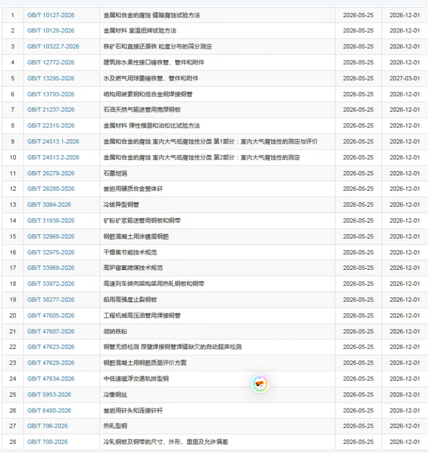The image size is (428, 453).
Task: Click the title '凿岩用硬质合金整体钎'
Action: click(x=133, y=188)
